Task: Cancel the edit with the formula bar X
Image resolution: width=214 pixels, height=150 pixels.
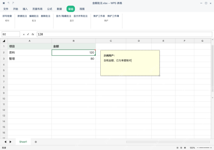Action: click(x=24, y=35)
